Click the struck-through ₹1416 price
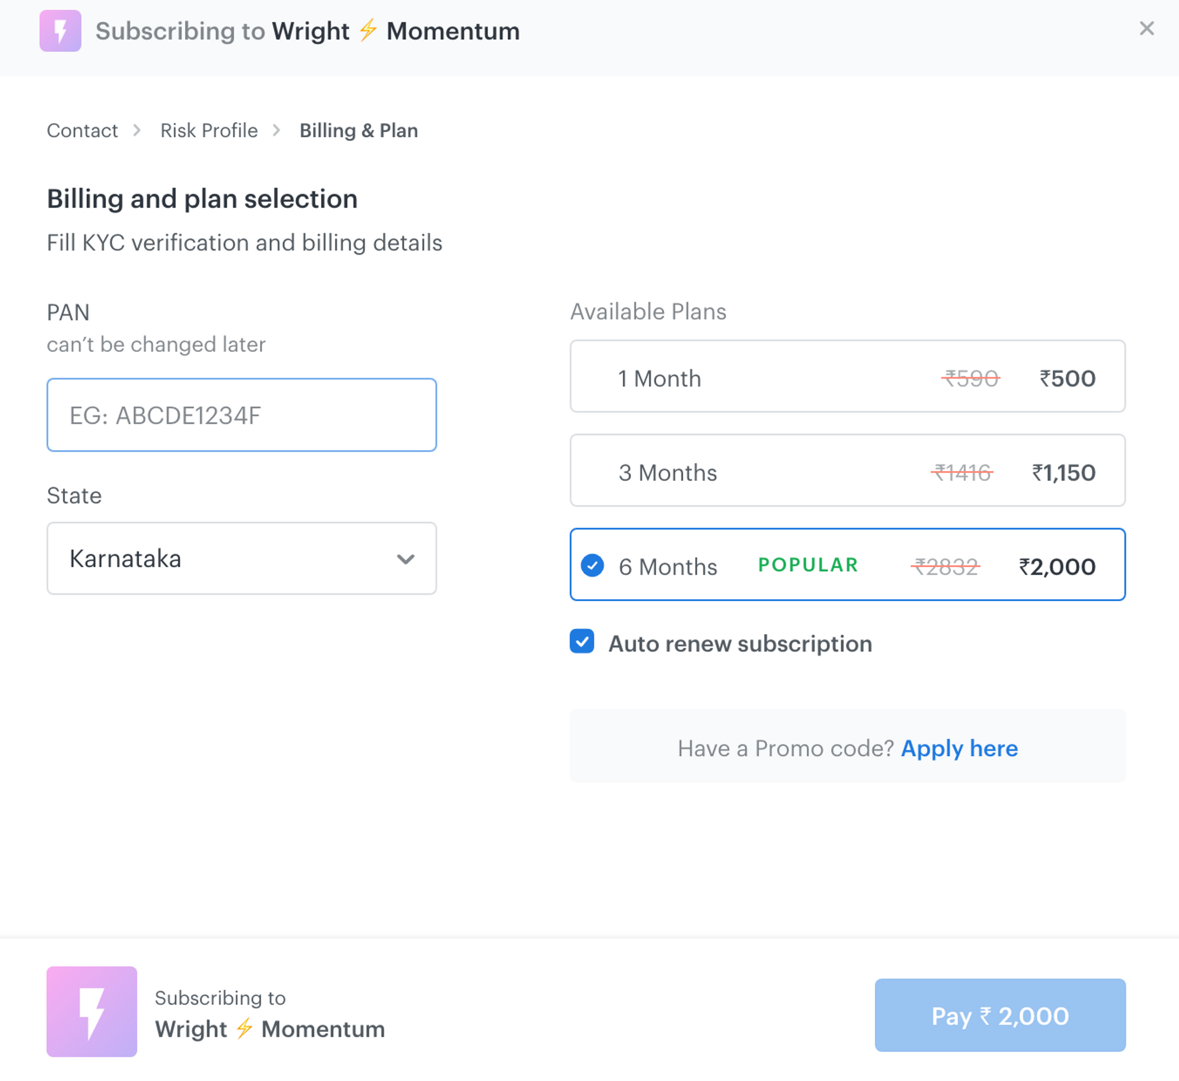Image resolution: width=1179 pixels, height=1081 pixels. click(962, 473)
